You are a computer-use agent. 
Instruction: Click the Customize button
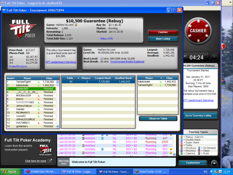193,163
